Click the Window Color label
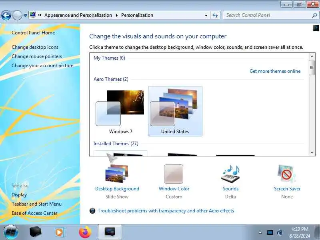320x240 pixels. (x=174, y=189)
